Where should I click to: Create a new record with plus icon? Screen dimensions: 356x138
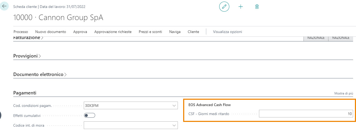tap(241, 7)
